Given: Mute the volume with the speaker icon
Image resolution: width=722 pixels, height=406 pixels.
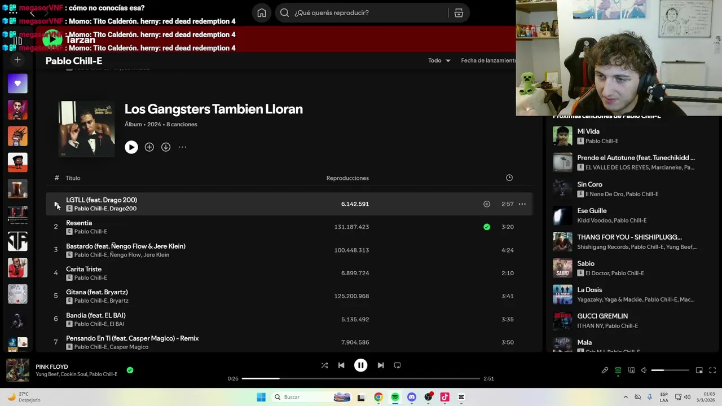Looking at the screenshot, I should 644,370.
